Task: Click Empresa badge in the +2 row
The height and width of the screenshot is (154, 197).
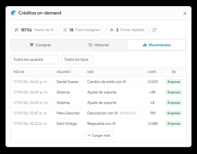Action: tap(174, 103)
